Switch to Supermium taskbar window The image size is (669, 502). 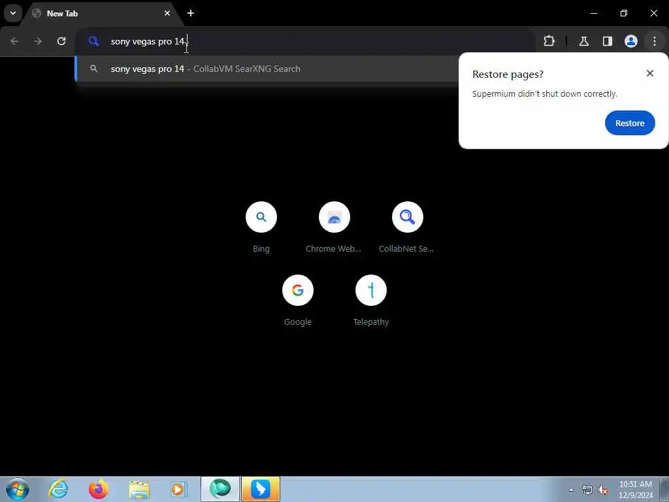[x=220, y=489]
